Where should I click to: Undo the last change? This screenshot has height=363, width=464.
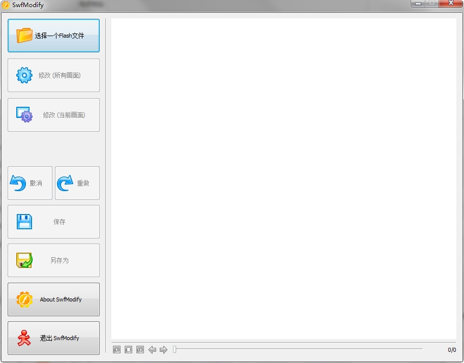30,183
